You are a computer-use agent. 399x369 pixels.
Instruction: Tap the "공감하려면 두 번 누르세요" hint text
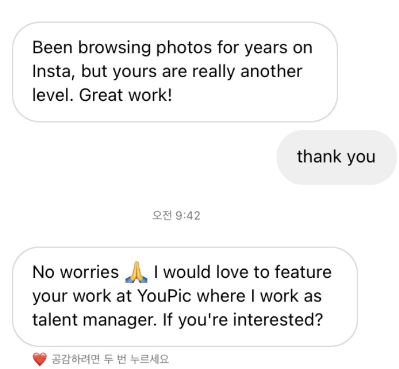point(110,359)
